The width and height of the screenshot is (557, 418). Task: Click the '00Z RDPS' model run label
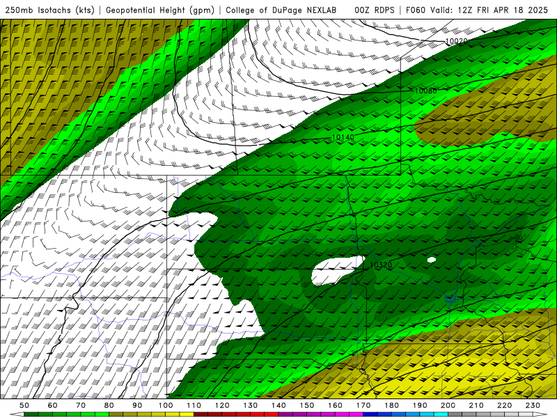pyautogui.click(x=375, y=10)
